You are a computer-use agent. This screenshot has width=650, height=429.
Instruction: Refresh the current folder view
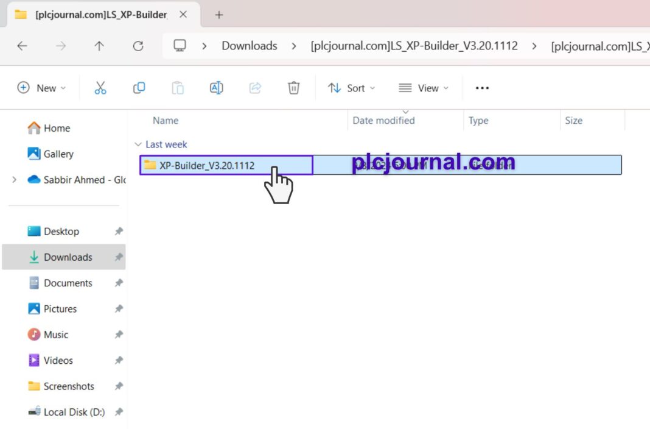point(138,46)
